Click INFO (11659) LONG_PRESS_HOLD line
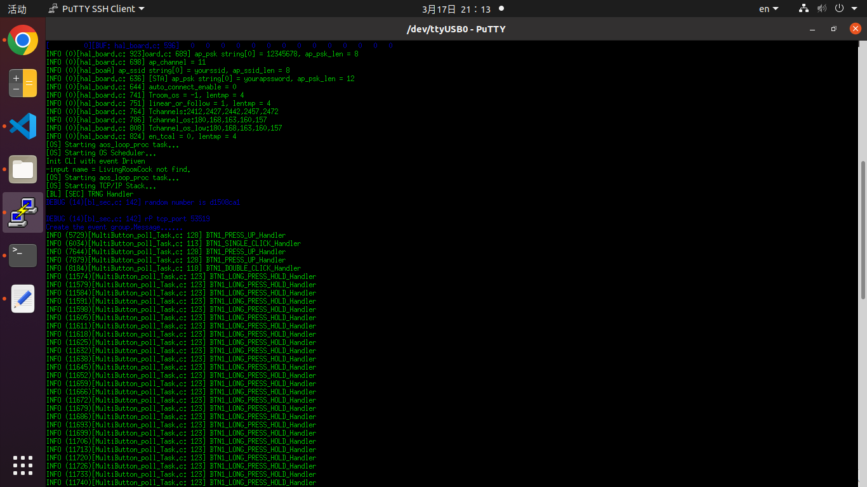The height and width of the screenshot is (487, 867). (x=181, y=384)
